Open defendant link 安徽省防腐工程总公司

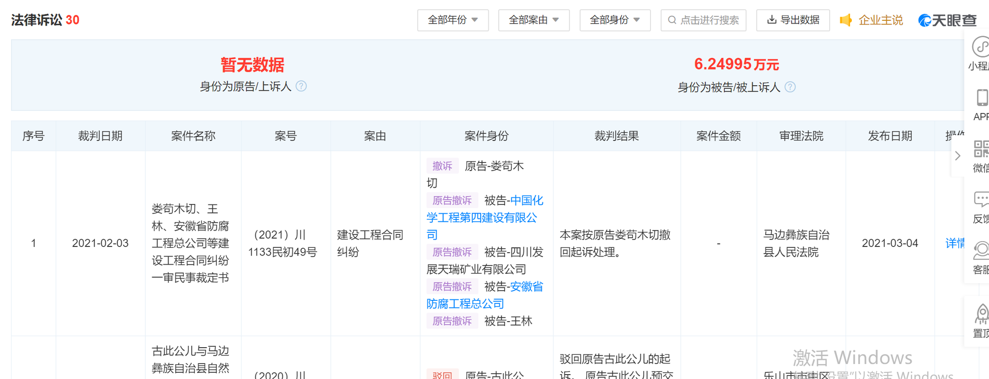point(485,295)
